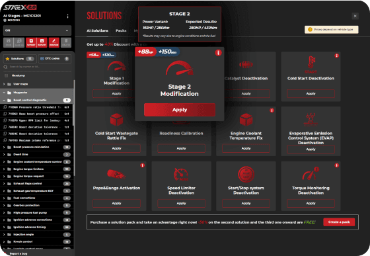The height and width of the screenshot is (256, 370).
Task: Toggle the DTC codes filter
Action: 55,59
